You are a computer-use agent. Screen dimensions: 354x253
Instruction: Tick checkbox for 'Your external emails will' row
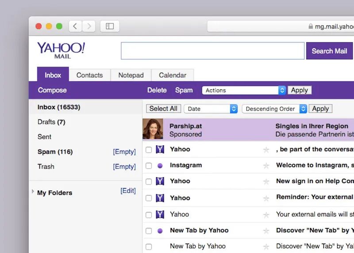149,215
